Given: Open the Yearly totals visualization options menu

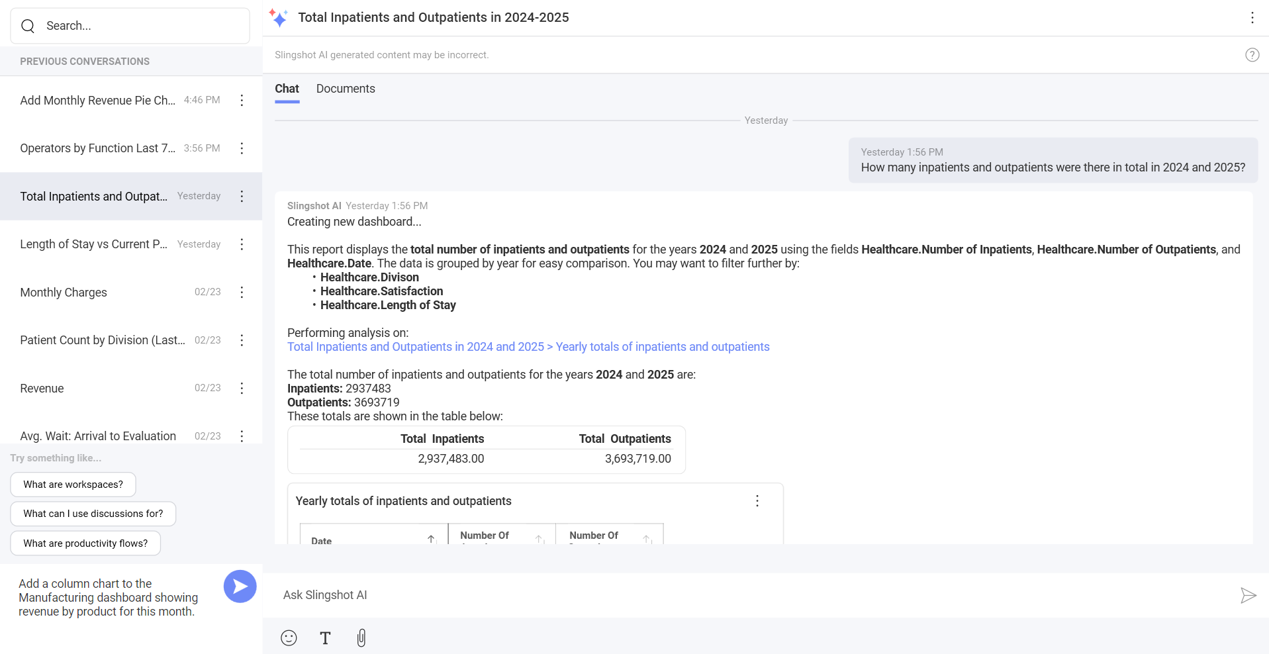Looking at the screenshot, I should point(757,501).
